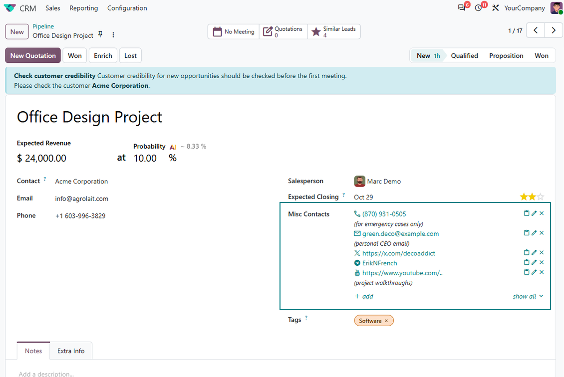Image resolution: width=564 pixels, height=377 pixels.
Task: Create a New Quotation
Action: point(33,56)
